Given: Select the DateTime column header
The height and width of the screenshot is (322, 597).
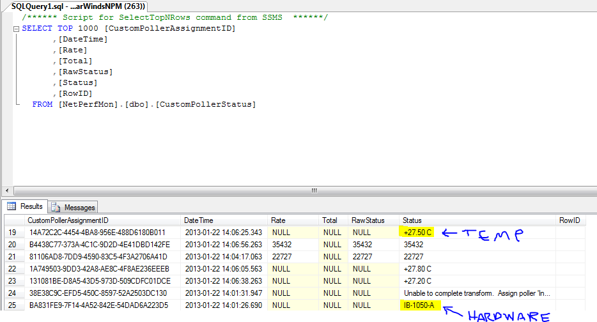Looking at the screenshot, I should tap(224, 220).
